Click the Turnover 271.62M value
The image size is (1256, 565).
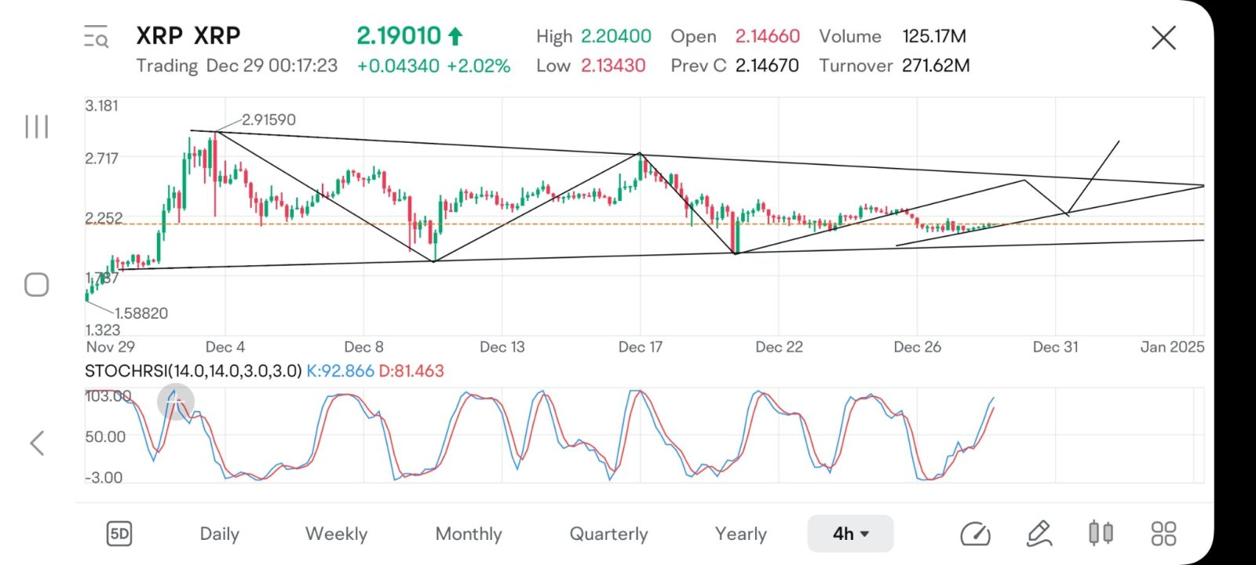936,66
